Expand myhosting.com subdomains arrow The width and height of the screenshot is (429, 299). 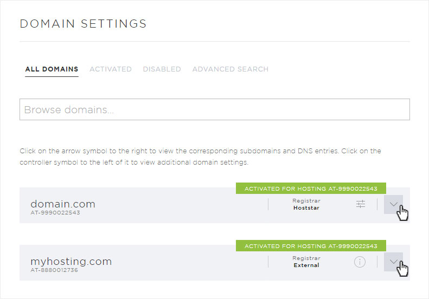[393, 262]
